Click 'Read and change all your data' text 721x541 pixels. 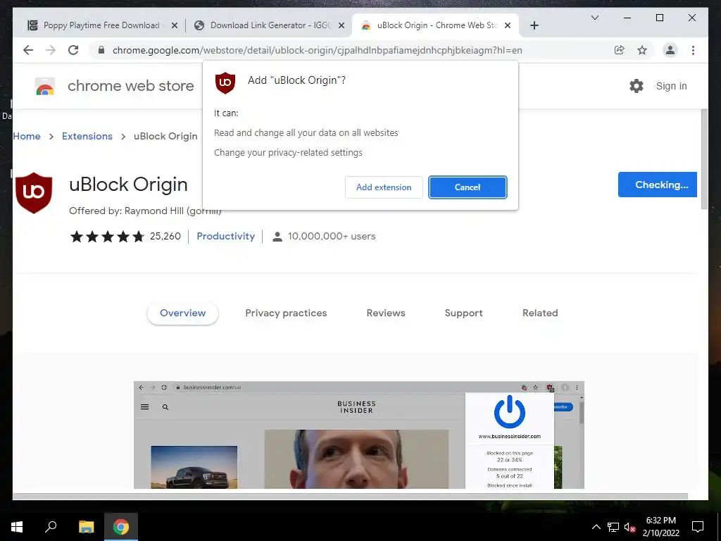306,133
